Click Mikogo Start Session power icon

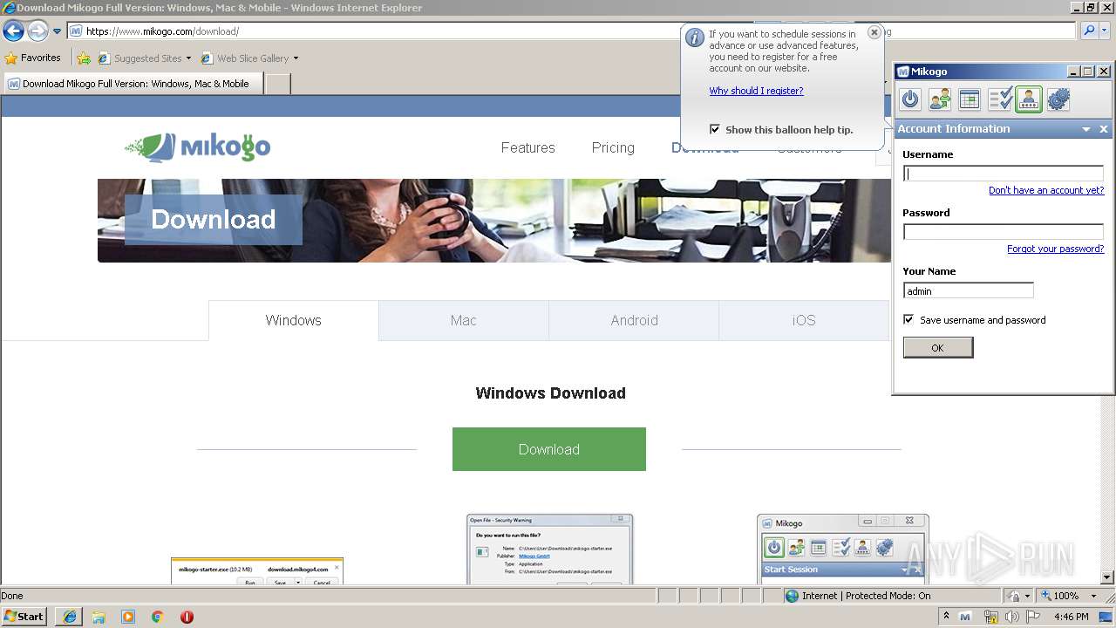pos(910,99)
